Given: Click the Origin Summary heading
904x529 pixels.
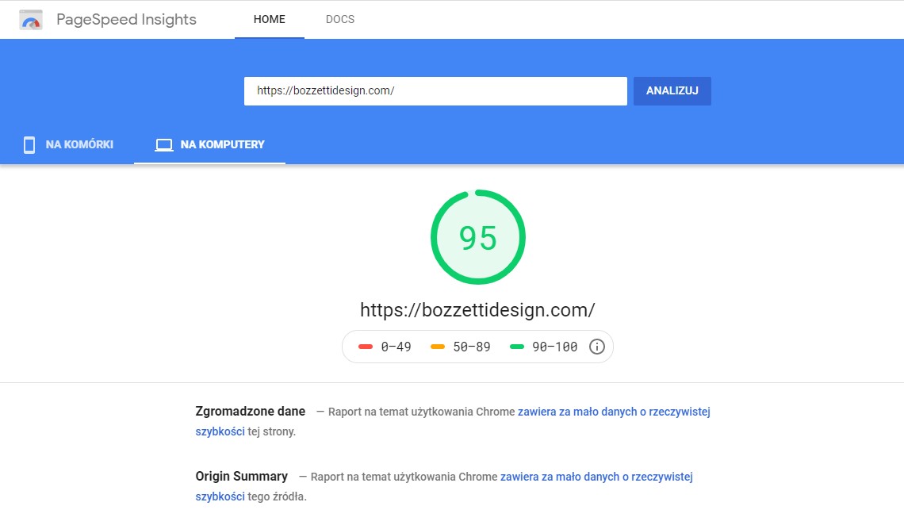Looking at the screenshot, I should tap(242, 477).
